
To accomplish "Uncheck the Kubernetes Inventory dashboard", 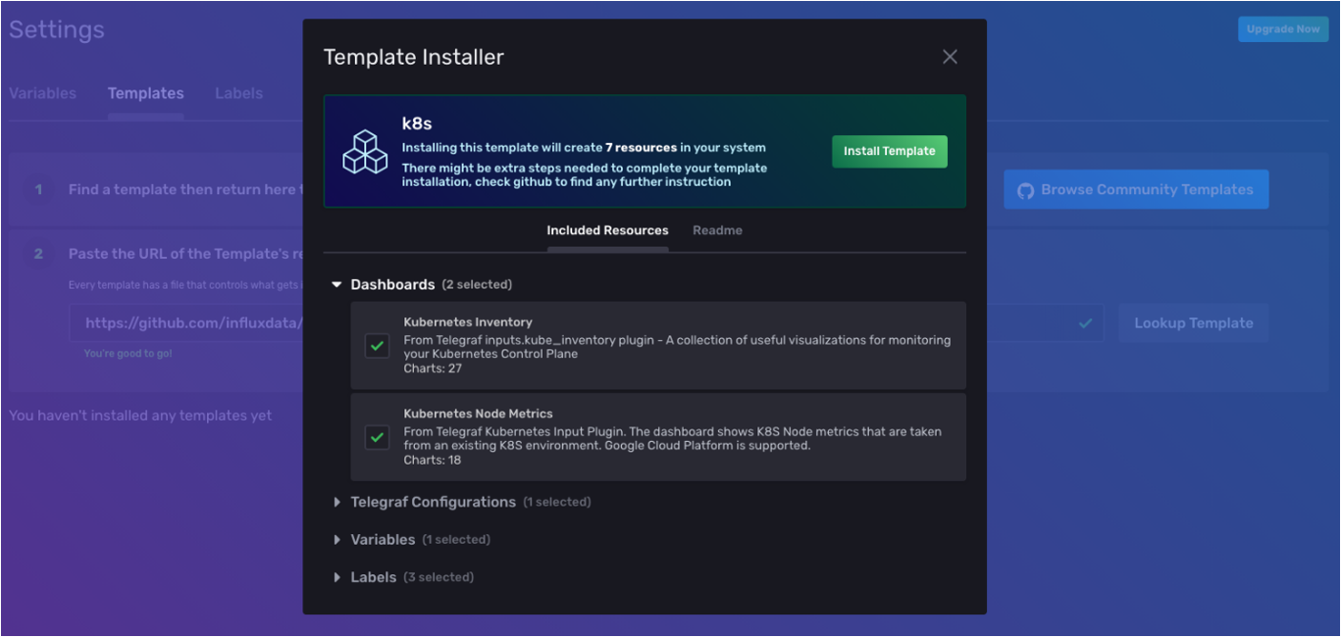I will (377, 346).
